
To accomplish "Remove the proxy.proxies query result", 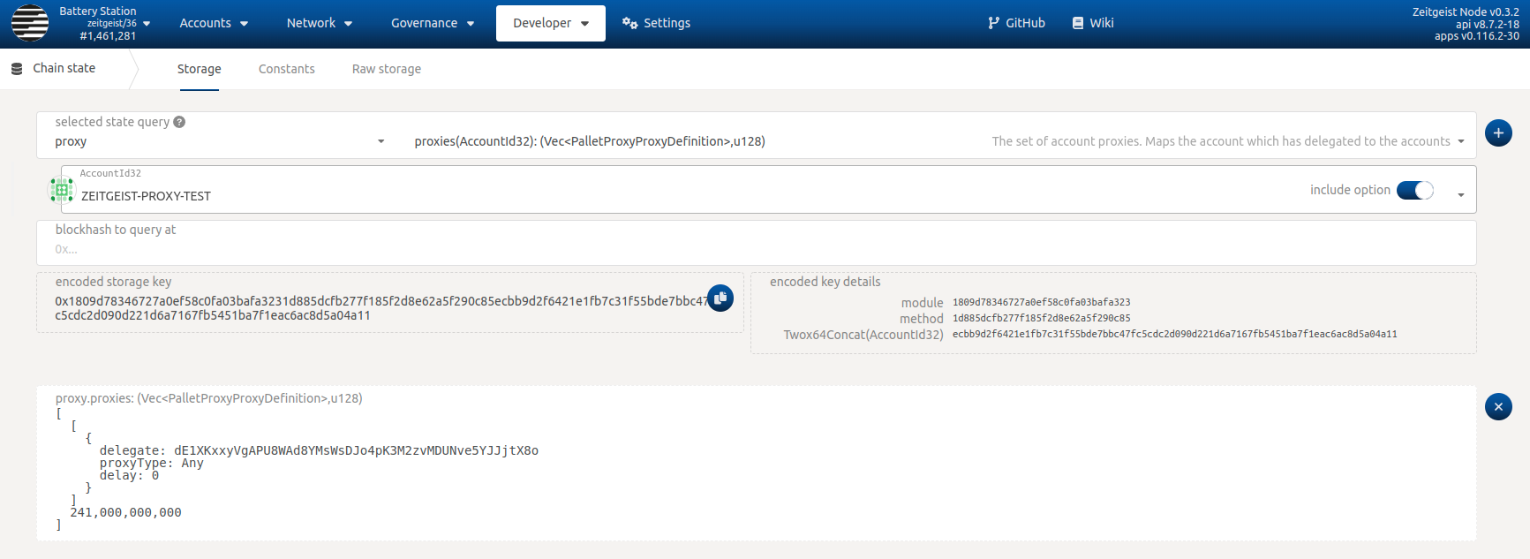I will coord(1497,407).
